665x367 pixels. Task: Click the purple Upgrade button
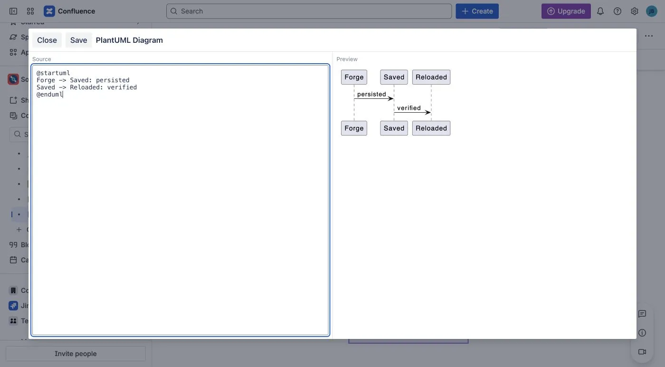[x=566, y=11]
